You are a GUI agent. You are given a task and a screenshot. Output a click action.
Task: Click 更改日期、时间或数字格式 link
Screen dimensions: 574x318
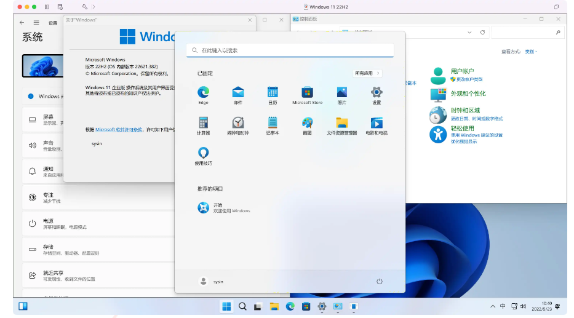pos(476,119)
